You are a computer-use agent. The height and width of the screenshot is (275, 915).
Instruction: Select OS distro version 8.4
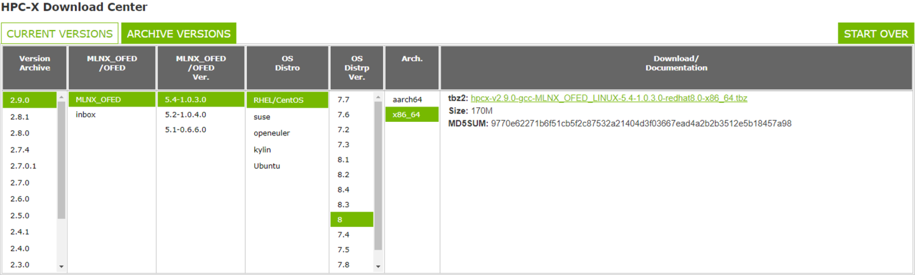coord(343,189)
